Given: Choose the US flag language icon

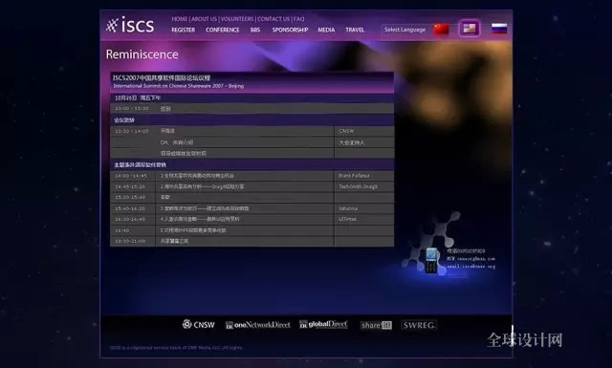Looking at the screenshot, I should point(470,28).
